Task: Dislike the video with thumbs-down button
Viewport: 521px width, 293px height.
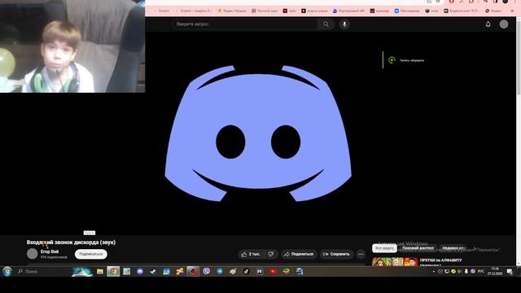Action: 271,254
